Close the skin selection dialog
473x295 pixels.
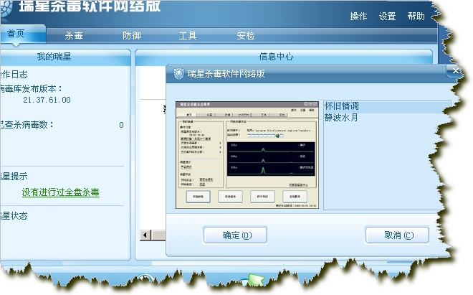click(x=455, y=71)
